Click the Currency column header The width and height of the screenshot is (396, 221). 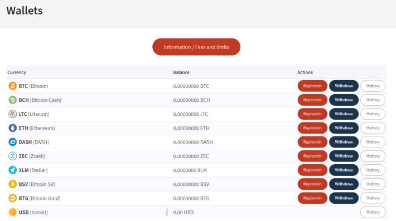coord(17,72)
